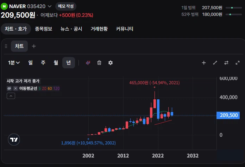Switch to the 거래현황 tab
The width and height of the screenshot is (245, 167).
pos(99,29)
